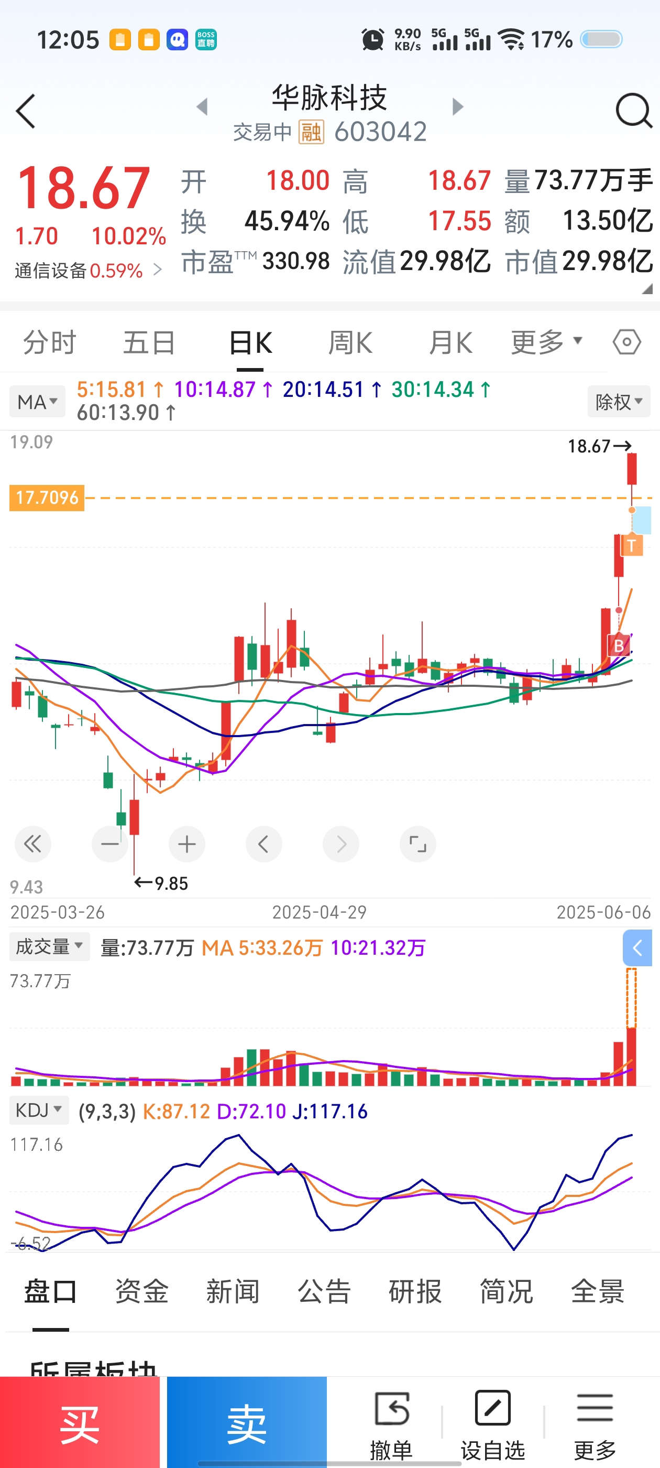This screenshot has width=660, height=1468.
Task: Collapse side panel blue arrow tab
Action: 636,948
